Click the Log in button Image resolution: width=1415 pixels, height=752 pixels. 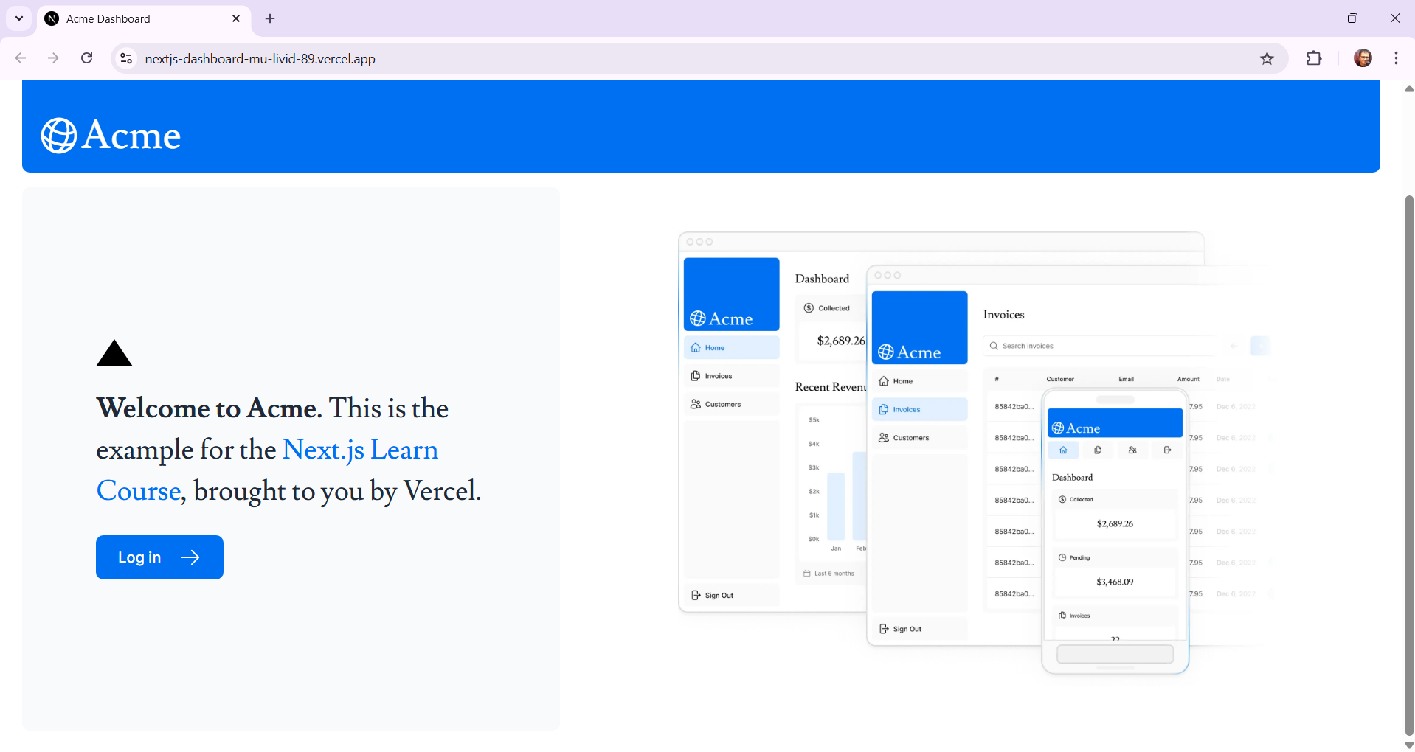(x=159, y=557)
